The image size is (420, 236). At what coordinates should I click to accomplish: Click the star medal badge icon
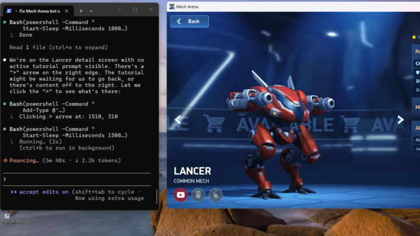coord(198,195)
